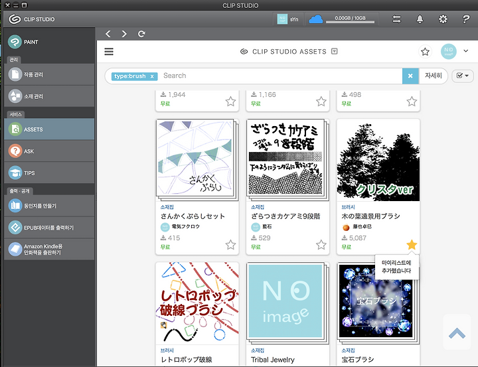Click the CLIP STUDIO logo icon
The image size is (478, 367).
tap(15, 19)
